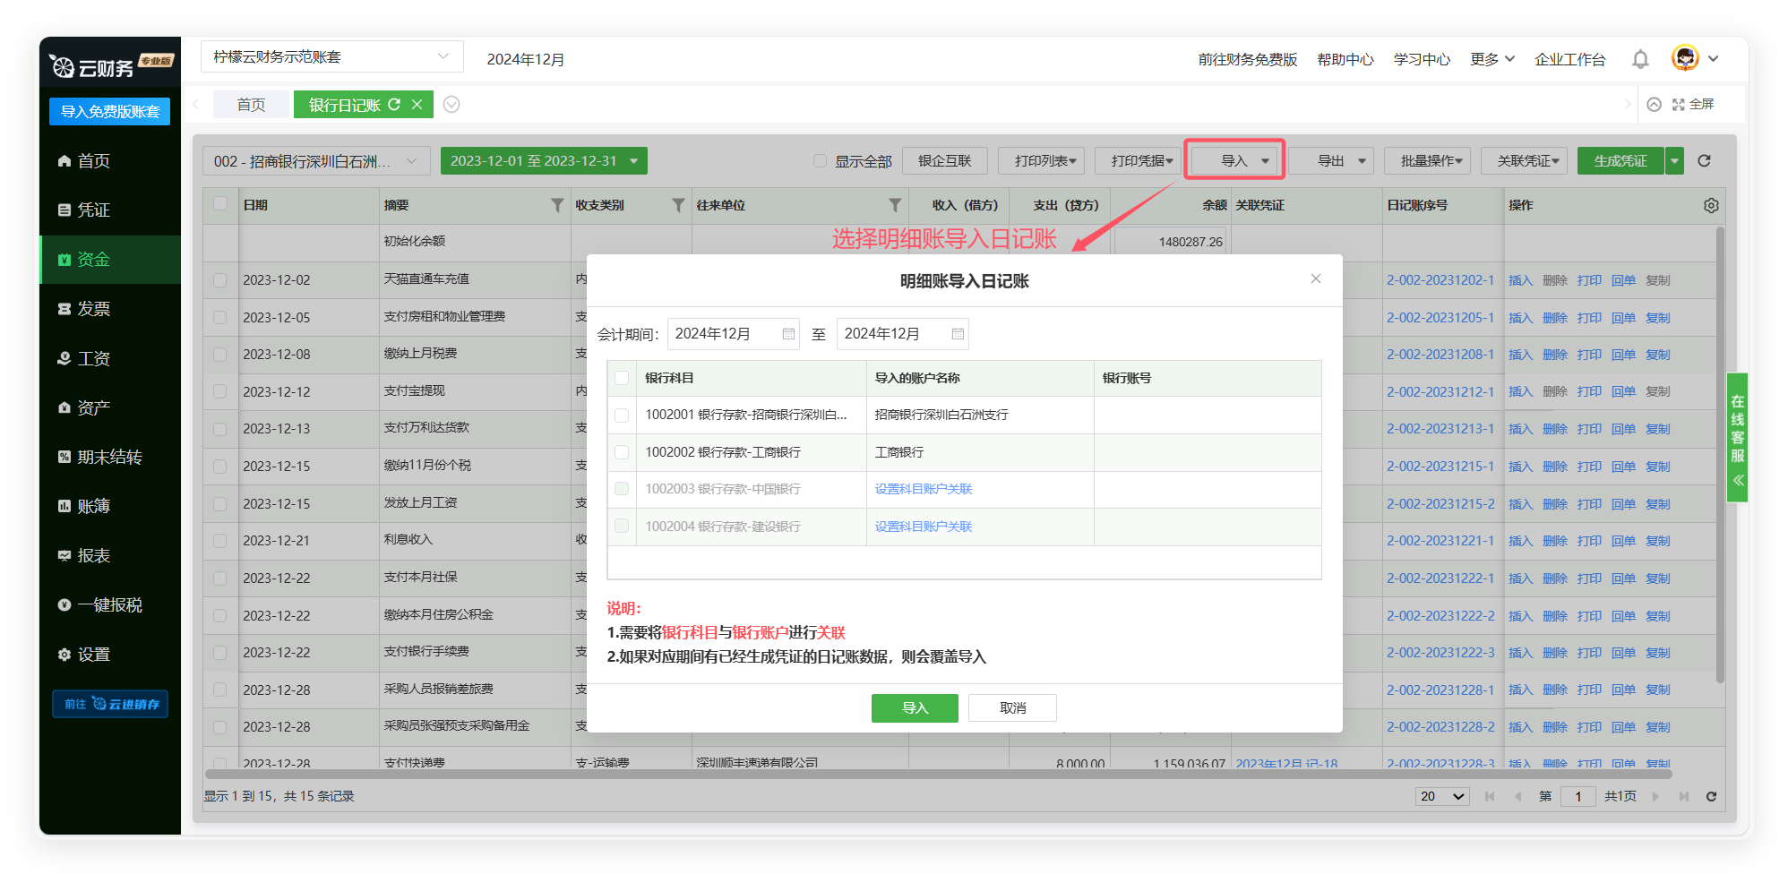Click the table column settings gear icon
This screenshot has height=874, width=1788.
tap(1710, 205)
